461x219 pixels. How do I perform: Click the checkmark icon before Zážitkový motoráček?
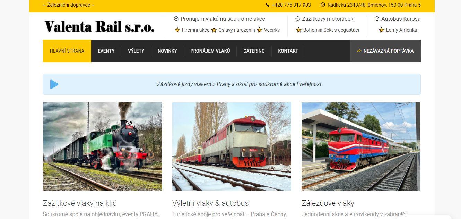click(x=297, y=19)
